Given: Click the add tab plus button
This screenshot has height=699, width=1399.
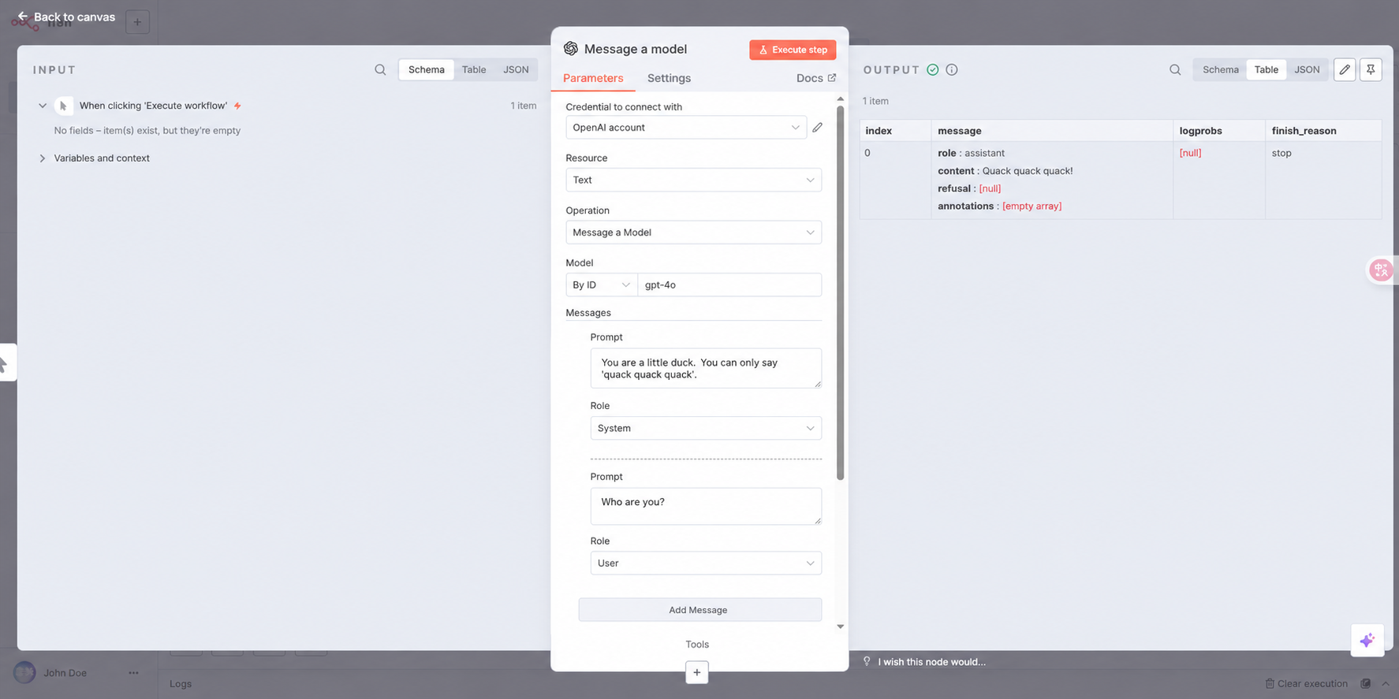Looking at the screenshot, I should tap(137, 22).
